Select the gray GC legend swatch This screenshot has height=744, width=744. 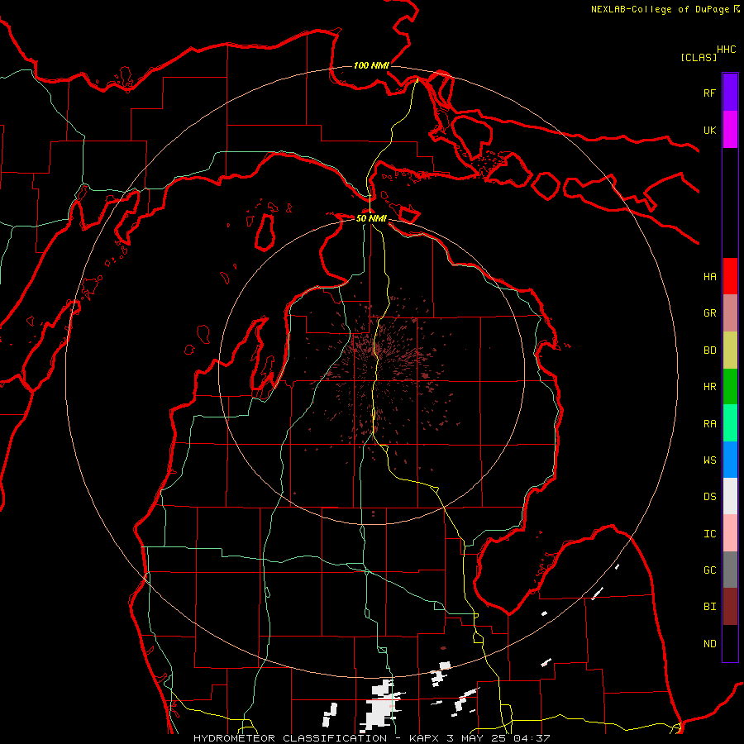(x=730, y=570)
